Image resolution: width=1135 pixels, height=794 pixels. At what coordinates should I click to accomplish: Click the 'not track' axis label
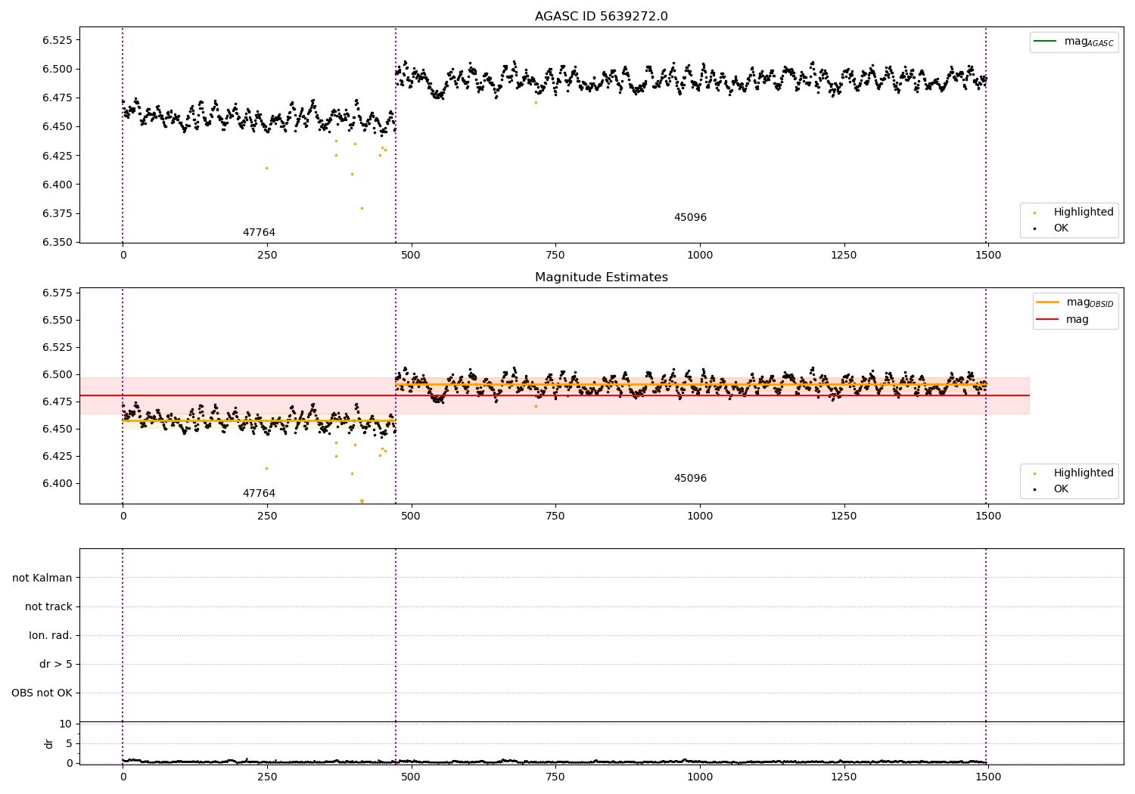pyautogui.click(x=48, y=607)
